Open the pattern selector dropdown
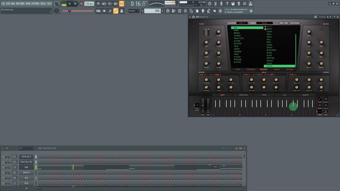This screenshot has height=191, width=340. tap(152, 11)
